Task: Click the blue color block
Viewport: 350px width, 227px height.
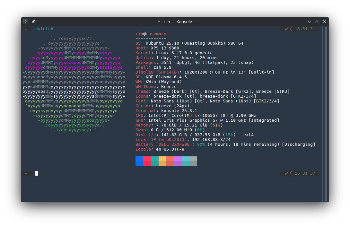Action: pos(139,161)
